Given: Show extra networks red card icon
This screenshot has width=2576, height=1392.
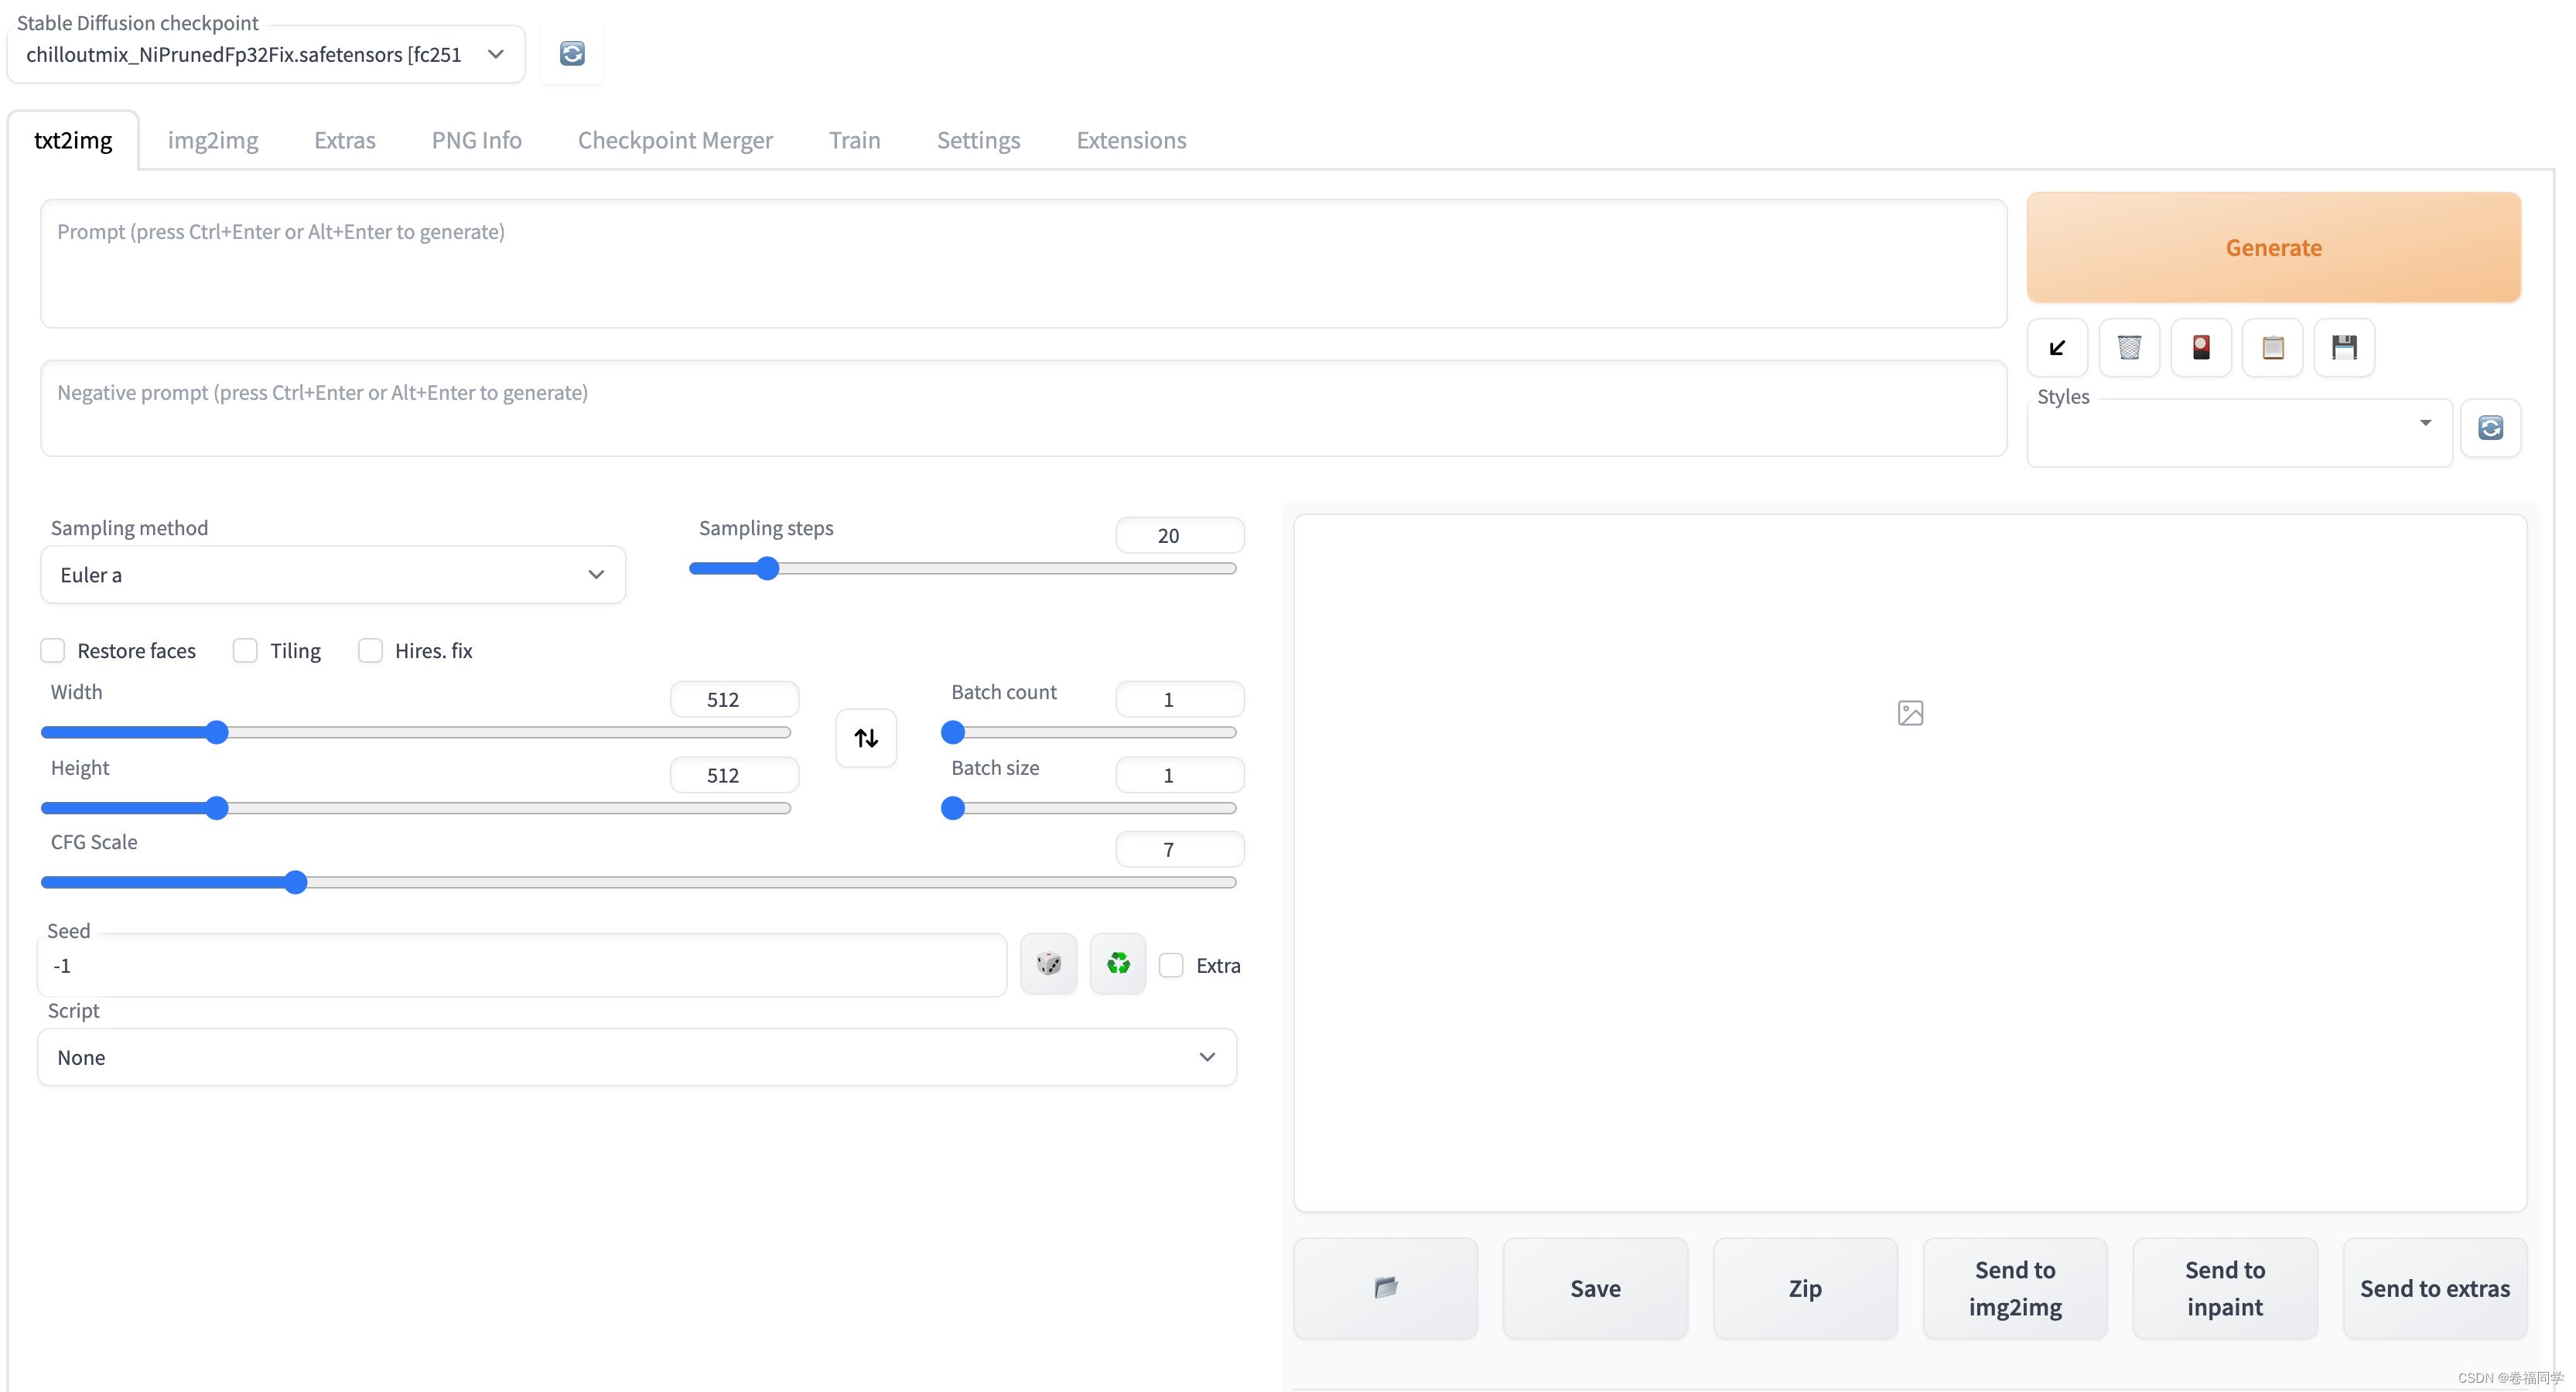Looking at the screenshot, I should tap(2201, 348).
